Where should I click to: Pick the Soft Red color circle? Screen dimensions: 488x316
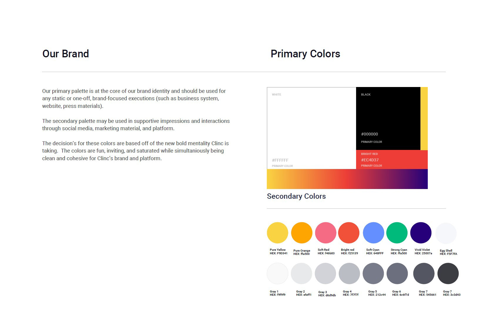tap(326, 233)
